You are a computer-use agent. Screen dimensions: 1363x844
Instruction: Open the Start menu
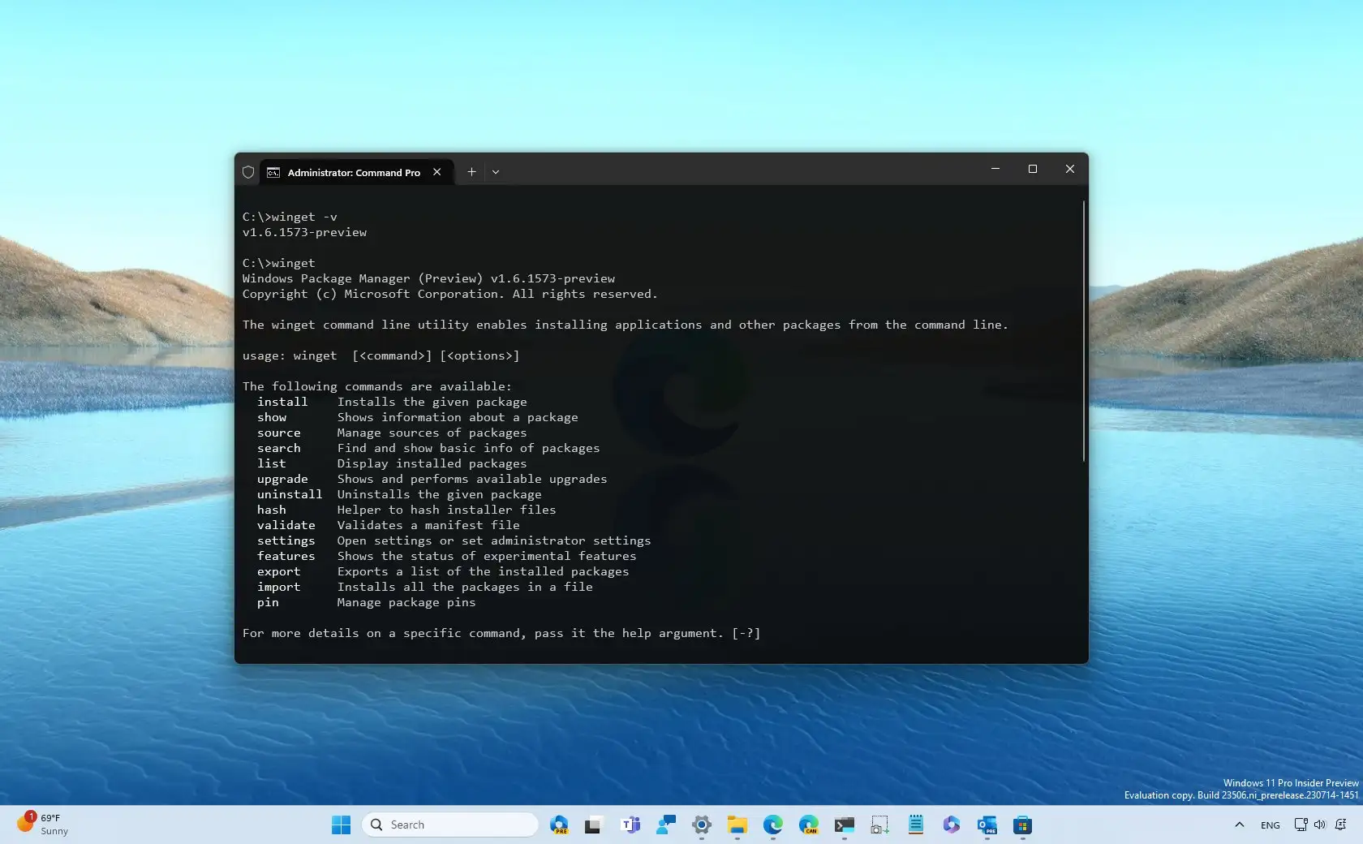click(x=340, y=825)
